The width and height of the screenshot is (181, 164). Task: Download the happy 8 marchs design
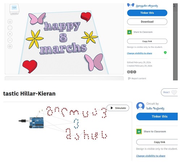147,22
